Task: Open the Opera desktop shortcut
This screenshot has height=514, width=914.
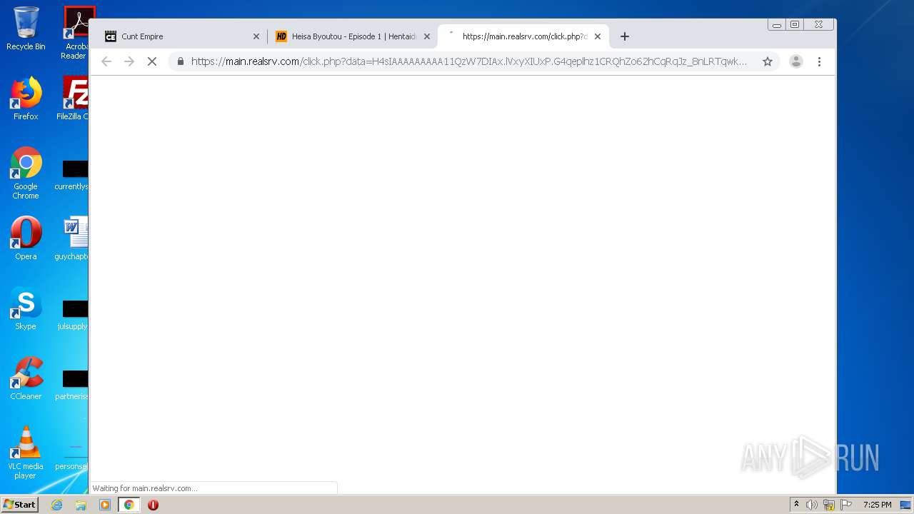Action: [26, 238]
